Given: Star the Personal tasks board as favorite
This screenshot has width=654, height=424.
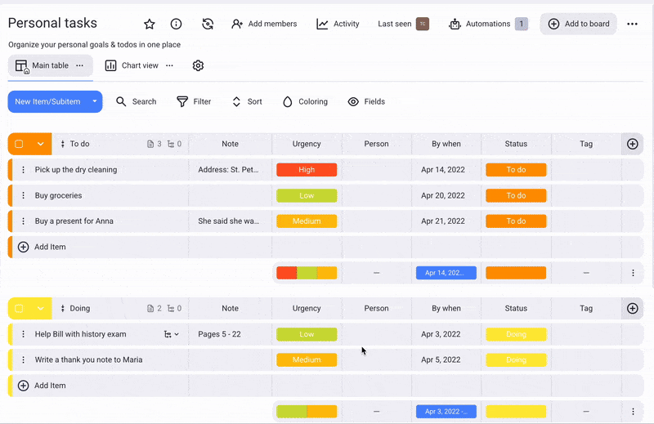Looking at the screenshot, I should coord(150,25).
